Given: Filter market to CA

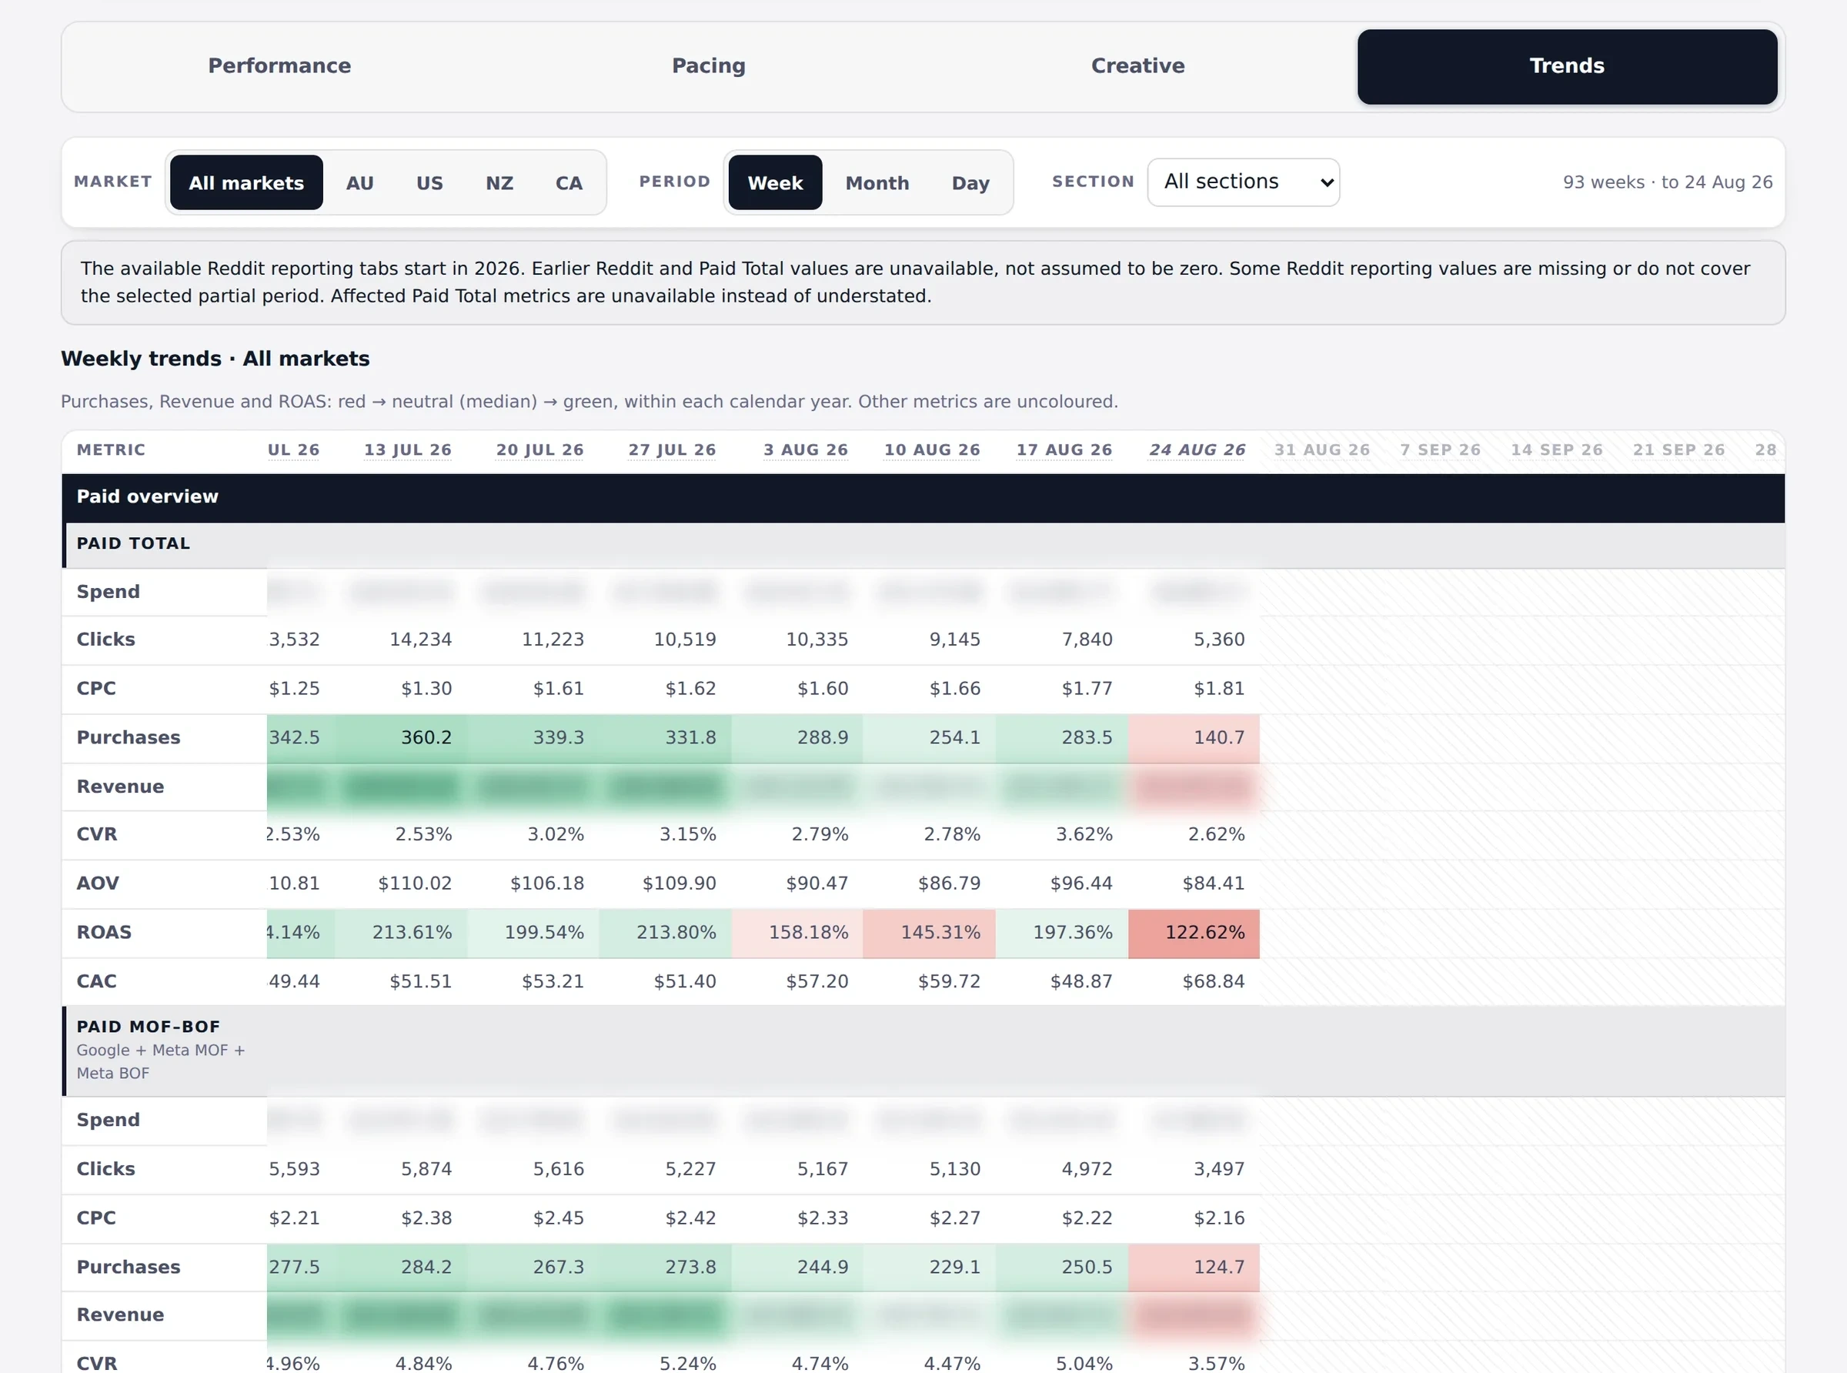Looking at the screenshot, I should coord(569,183).
